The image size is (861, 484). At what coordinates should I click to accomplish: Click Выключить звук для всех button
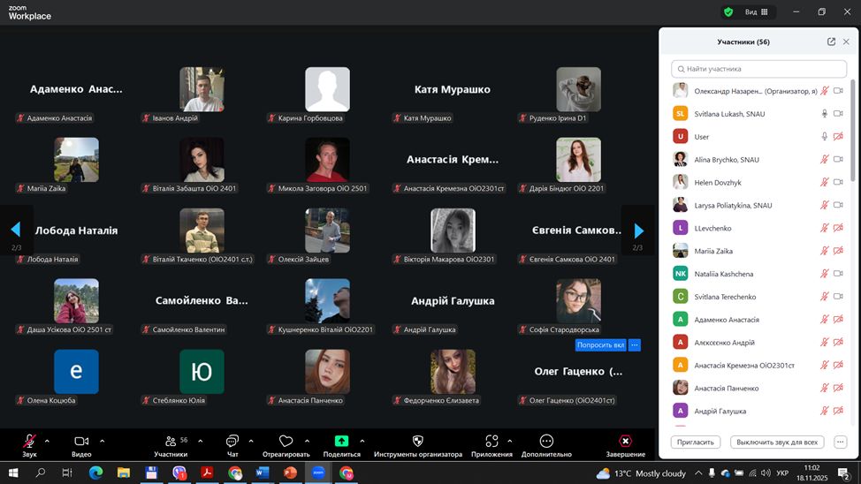click(778, 442)
